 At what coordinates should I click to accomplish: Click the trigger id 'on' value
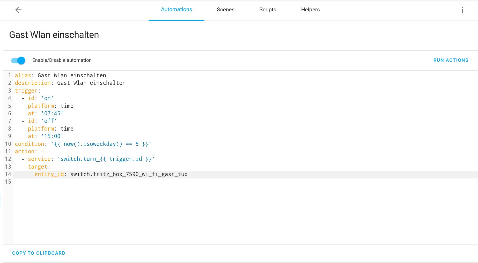[47, 98]
